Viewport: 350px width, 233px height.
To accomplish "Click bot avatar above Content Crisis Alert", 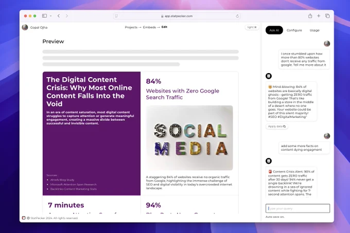I will [x=269, y=161].
